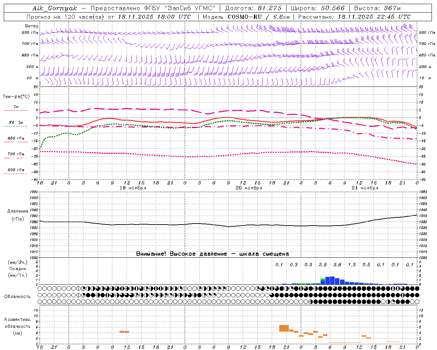Click the 'Осадки' precipitation label
Viewport: 437px width, 350px height.
coord(17,269)
